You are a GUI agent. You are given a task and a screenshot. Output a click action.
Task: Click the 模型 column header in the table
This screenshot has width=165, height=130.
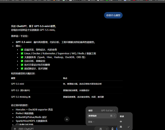pyautogui.click(x=13, y=78)
